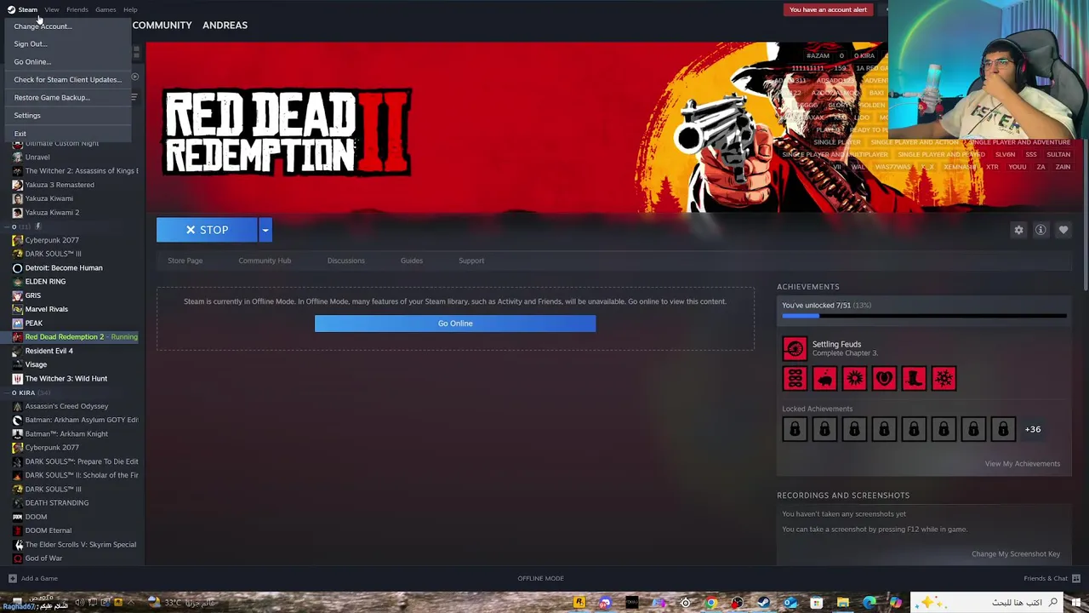The width and height of the screenshot is (1089, 613).
Task: Click Change My Screenshot Key link
Action: [1016, 554]
